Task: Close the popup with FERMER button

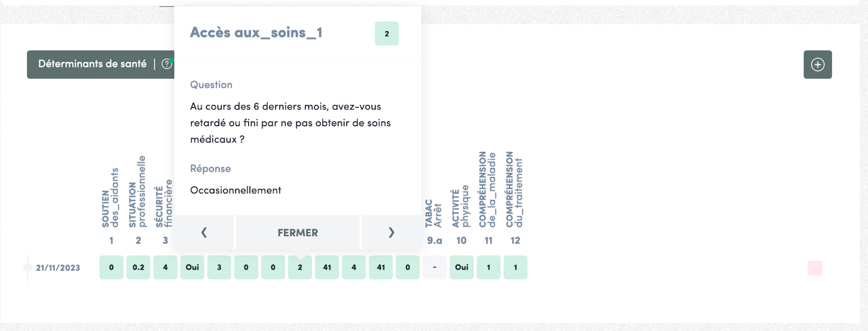Action: click(x=298, y=233)
